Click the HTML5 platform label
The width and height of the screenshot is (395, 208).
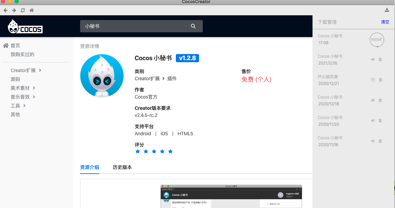pos(185,134)
